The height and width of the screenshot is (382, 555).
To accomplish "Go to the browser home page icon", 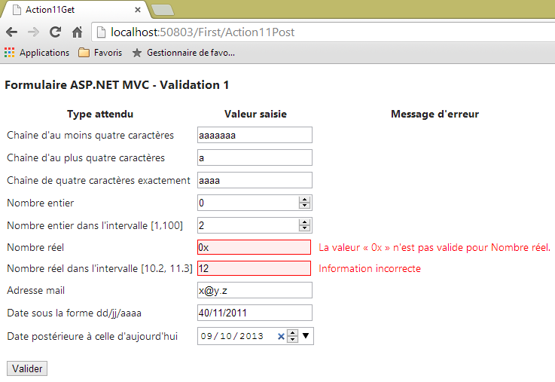I will point(77,32).
